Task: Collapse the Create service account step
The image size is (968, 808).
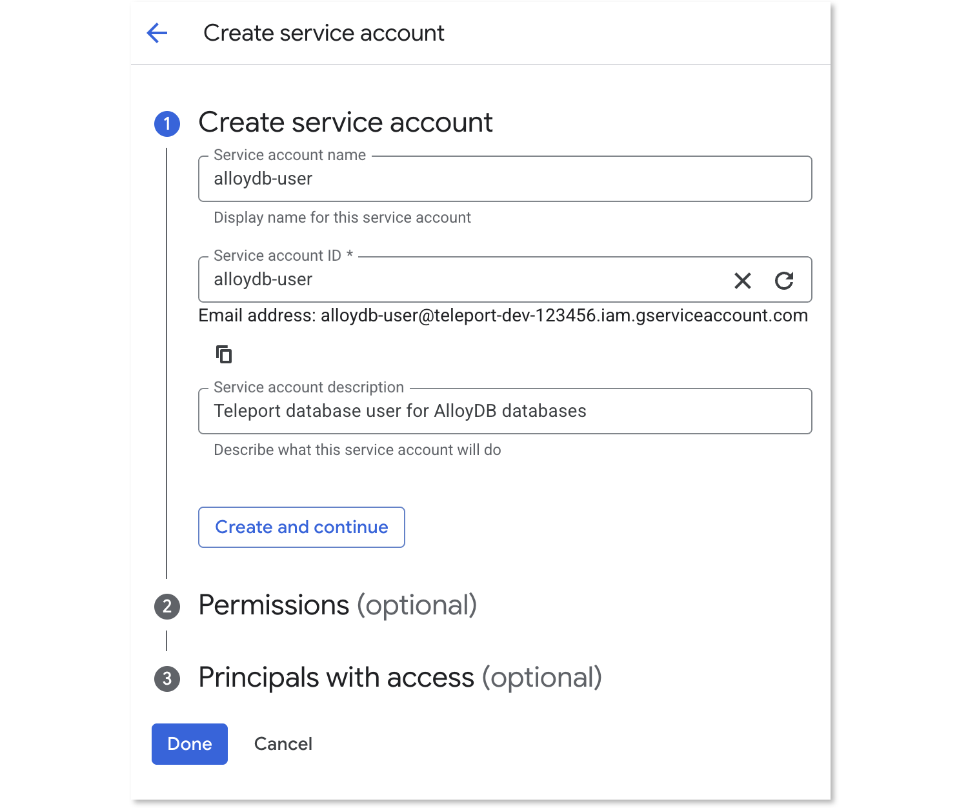Action: (x=346, y=123)
